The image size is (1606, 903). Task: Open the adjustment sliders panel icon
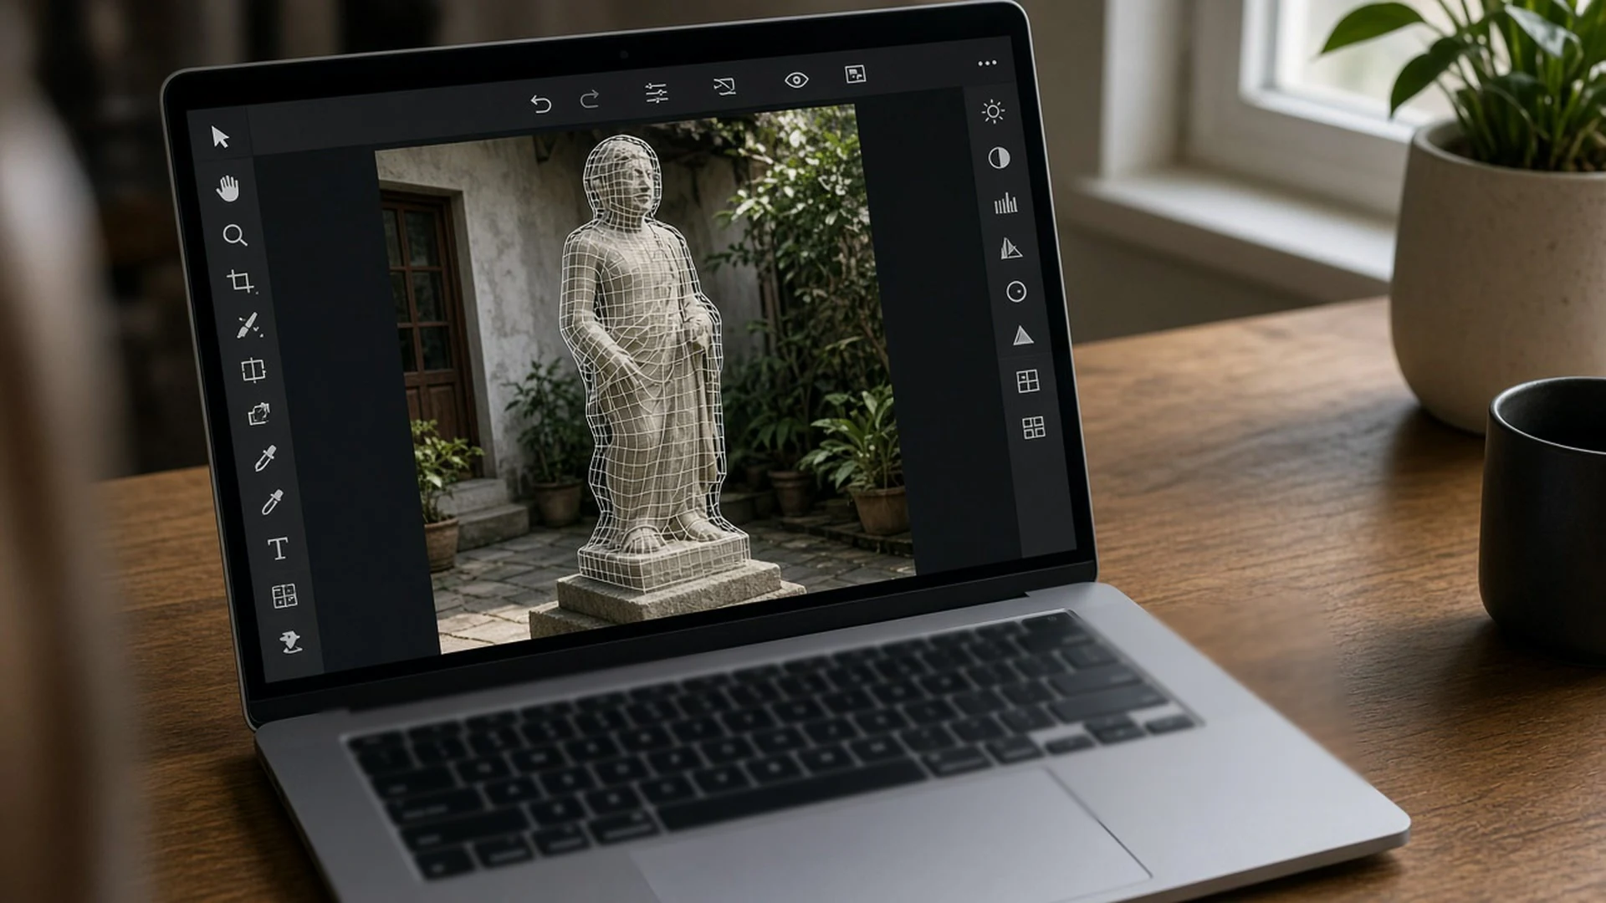pos(657,93)
